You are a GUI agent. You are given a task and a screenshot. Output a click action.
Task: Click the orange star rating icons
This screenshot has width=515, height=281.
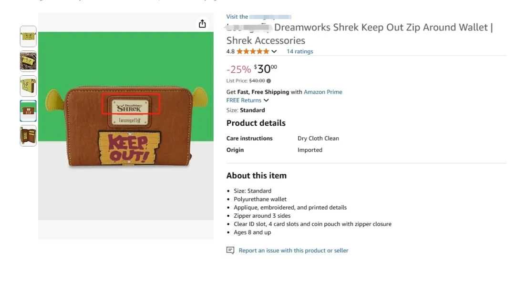click(x=253, y=51)
